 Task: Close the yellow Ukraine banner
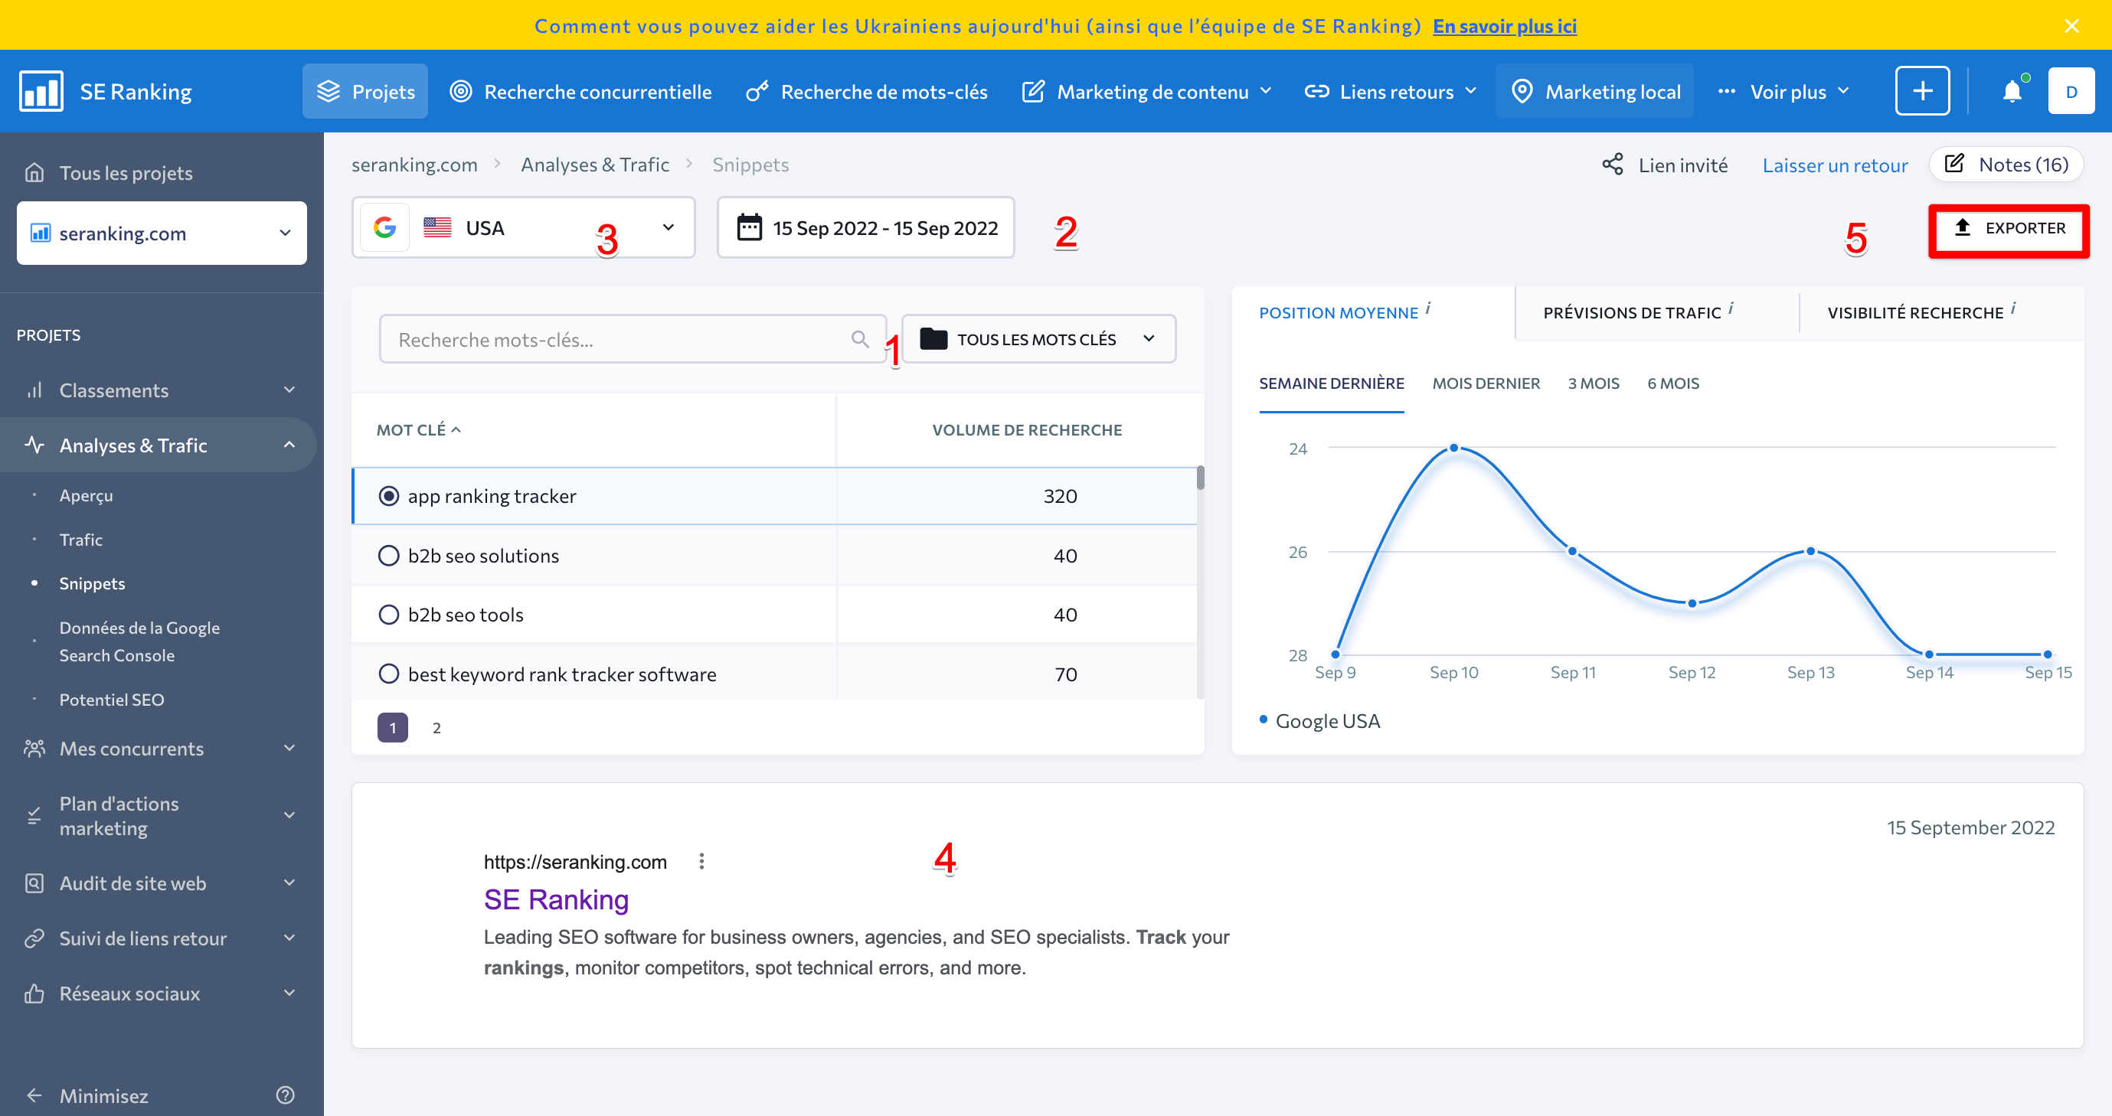(2072, 25)
